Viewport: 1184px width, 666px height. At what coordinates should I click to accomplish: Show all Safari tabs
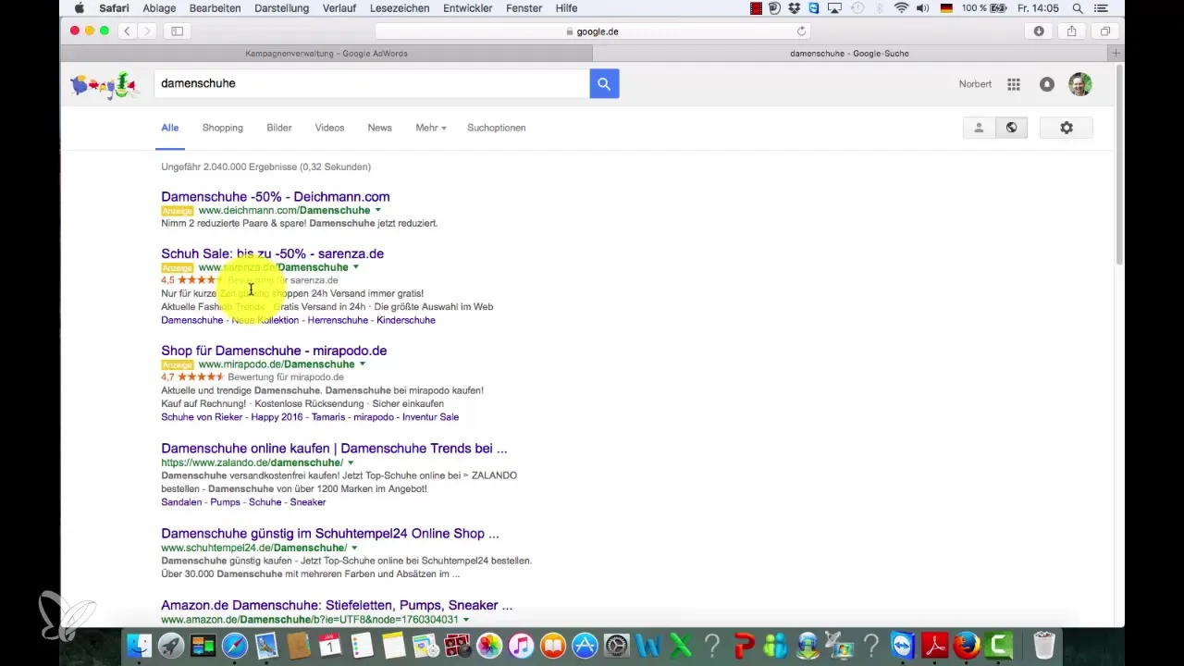1104,31
